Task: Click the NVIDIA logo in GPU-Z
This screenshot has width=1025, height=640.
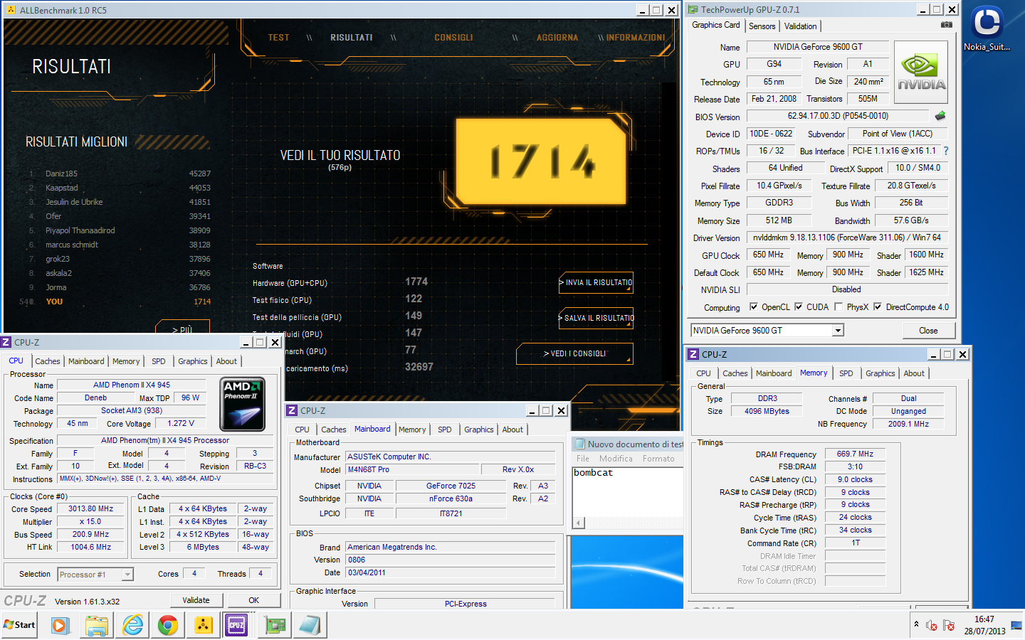Action: (x=921, y=73)
